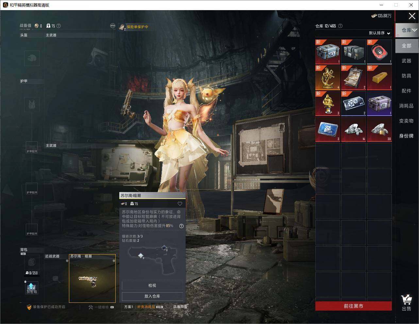Click the 补充消耗品 button
Screen dimensions: 419x324
tap(150, 307)
